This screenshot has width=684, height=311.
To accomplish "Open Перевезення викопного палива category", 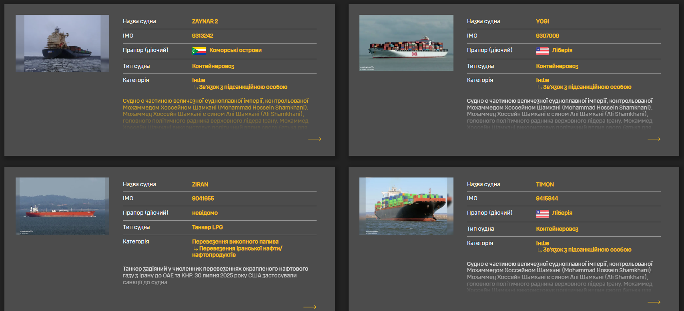I will (235, 242).
